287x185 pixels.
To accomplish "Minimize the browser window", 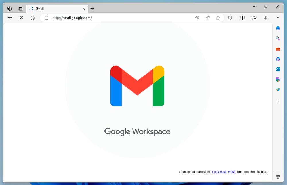I will coord(254,6).
